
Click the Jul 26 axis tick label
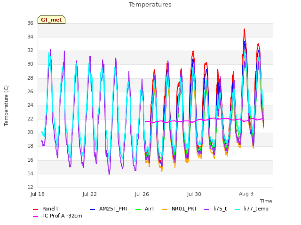(142, 194)
